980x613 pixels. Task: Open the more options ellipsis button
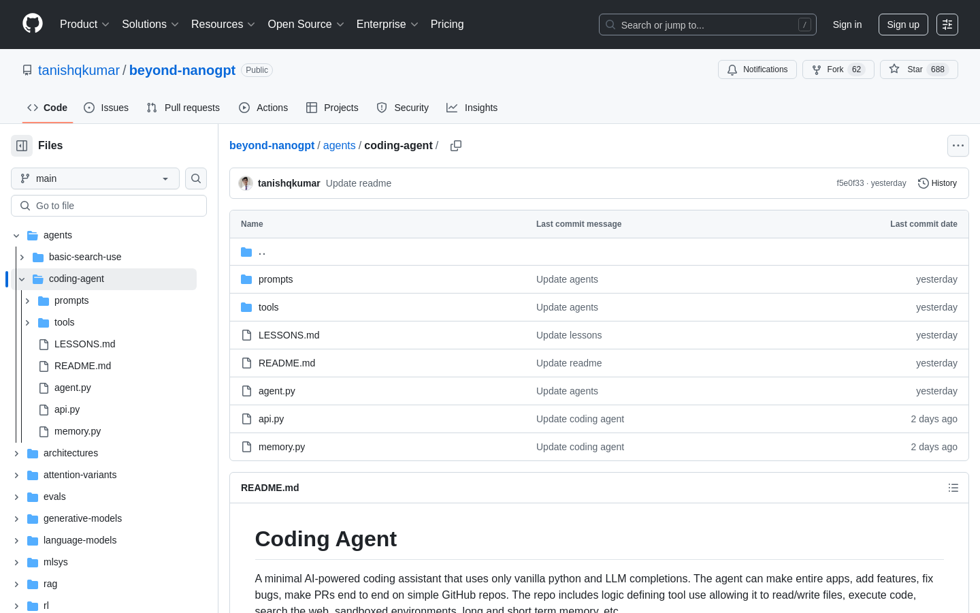coord(958,146)
